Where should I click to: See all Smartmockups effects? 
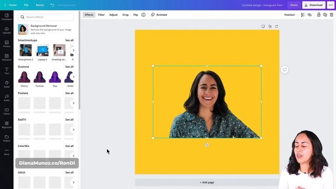69,40
